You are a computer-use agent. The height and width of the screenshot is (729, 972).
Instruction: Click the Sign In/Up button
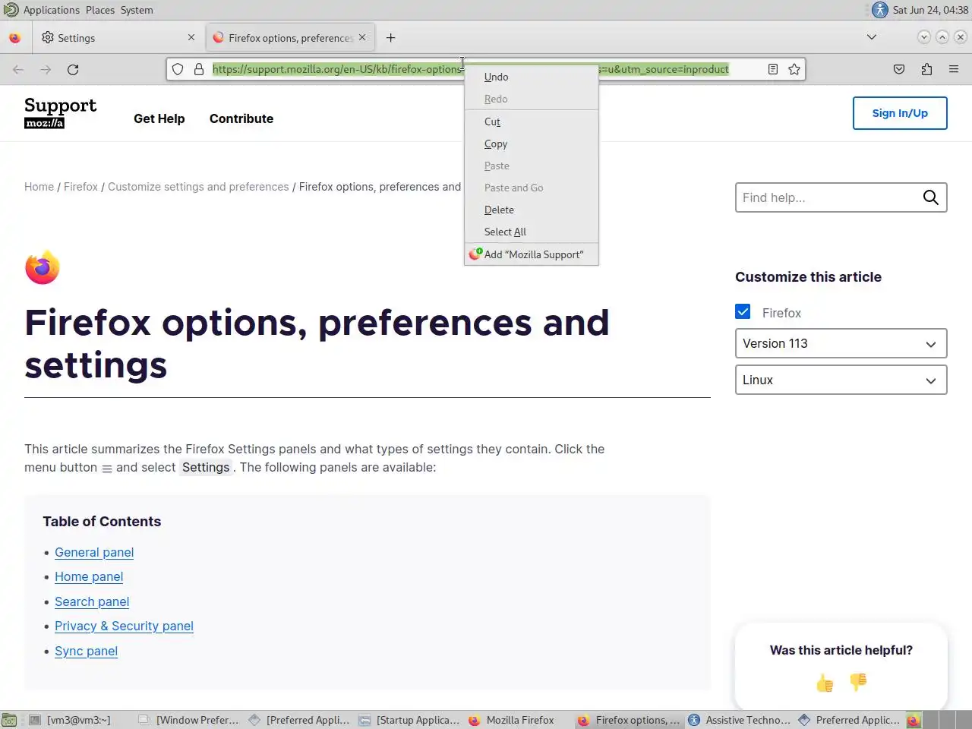click(x=900, y=113)
